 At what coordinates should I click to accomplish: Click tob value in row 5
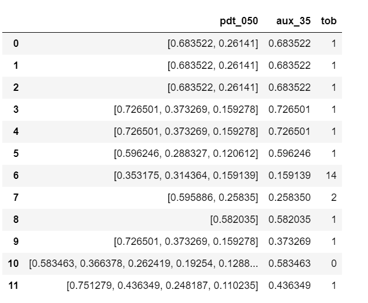click(334, 153)
